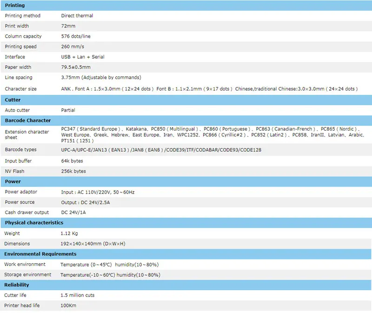
Task: Select the UPC-A/UPC-E barcode types value
Action: click(x=161, y=150)
